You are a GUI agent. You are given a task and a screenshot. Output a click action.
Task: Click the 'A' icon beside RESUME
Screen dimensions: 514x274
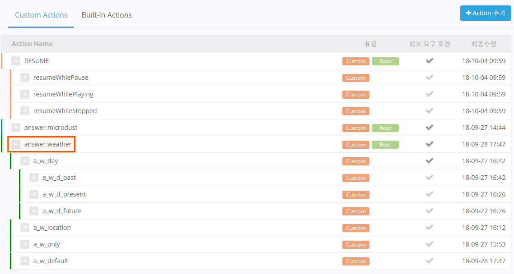pyautogui.click(x=16, y=61)
